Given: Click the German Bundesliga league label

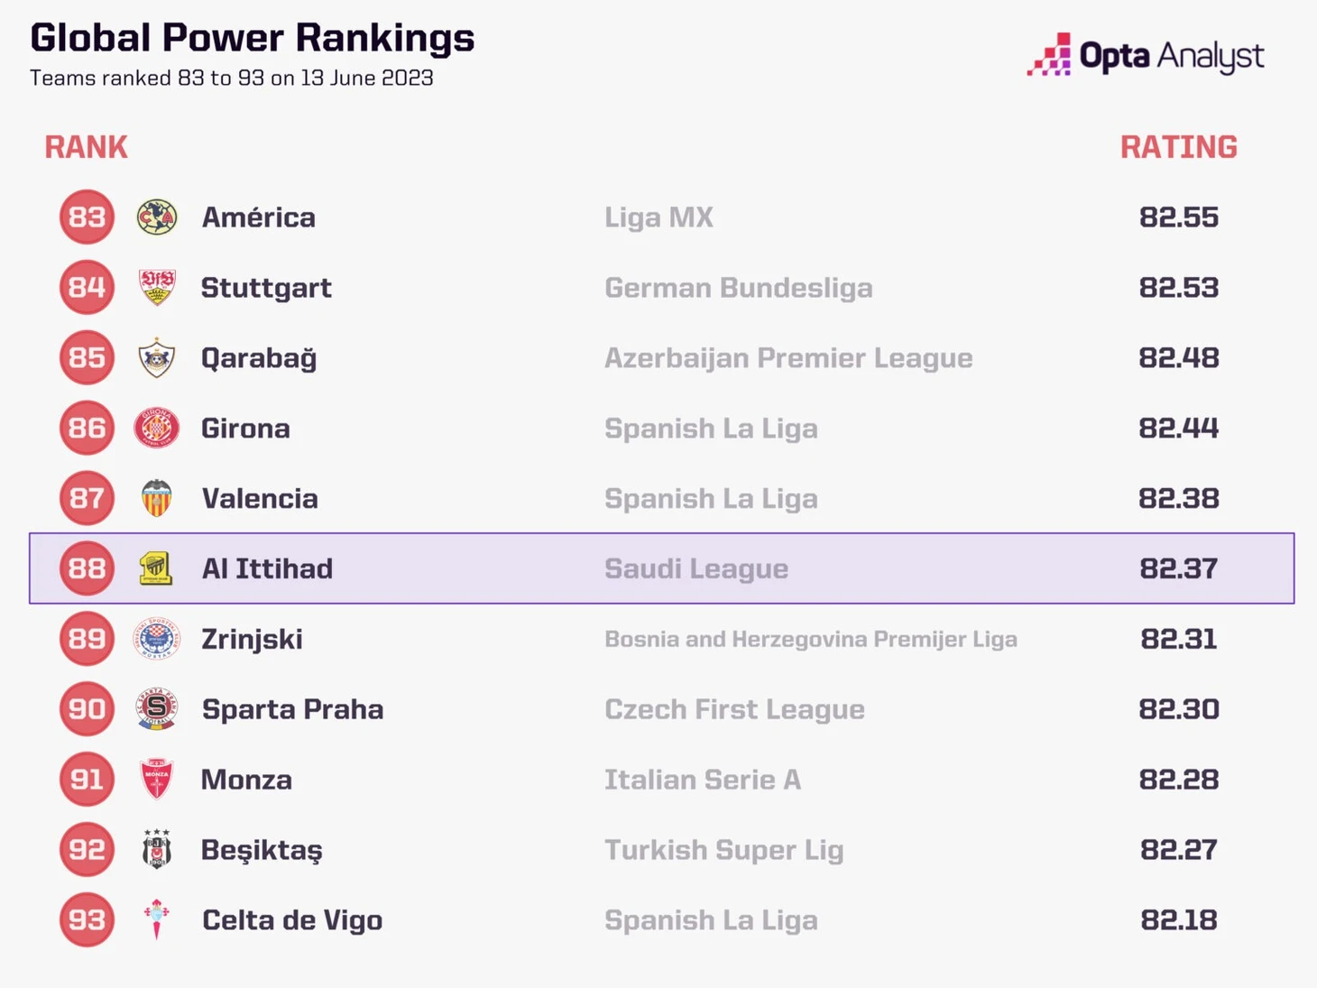Looking at the screenshot, I should pyautogui.click(x=738, y=288).
